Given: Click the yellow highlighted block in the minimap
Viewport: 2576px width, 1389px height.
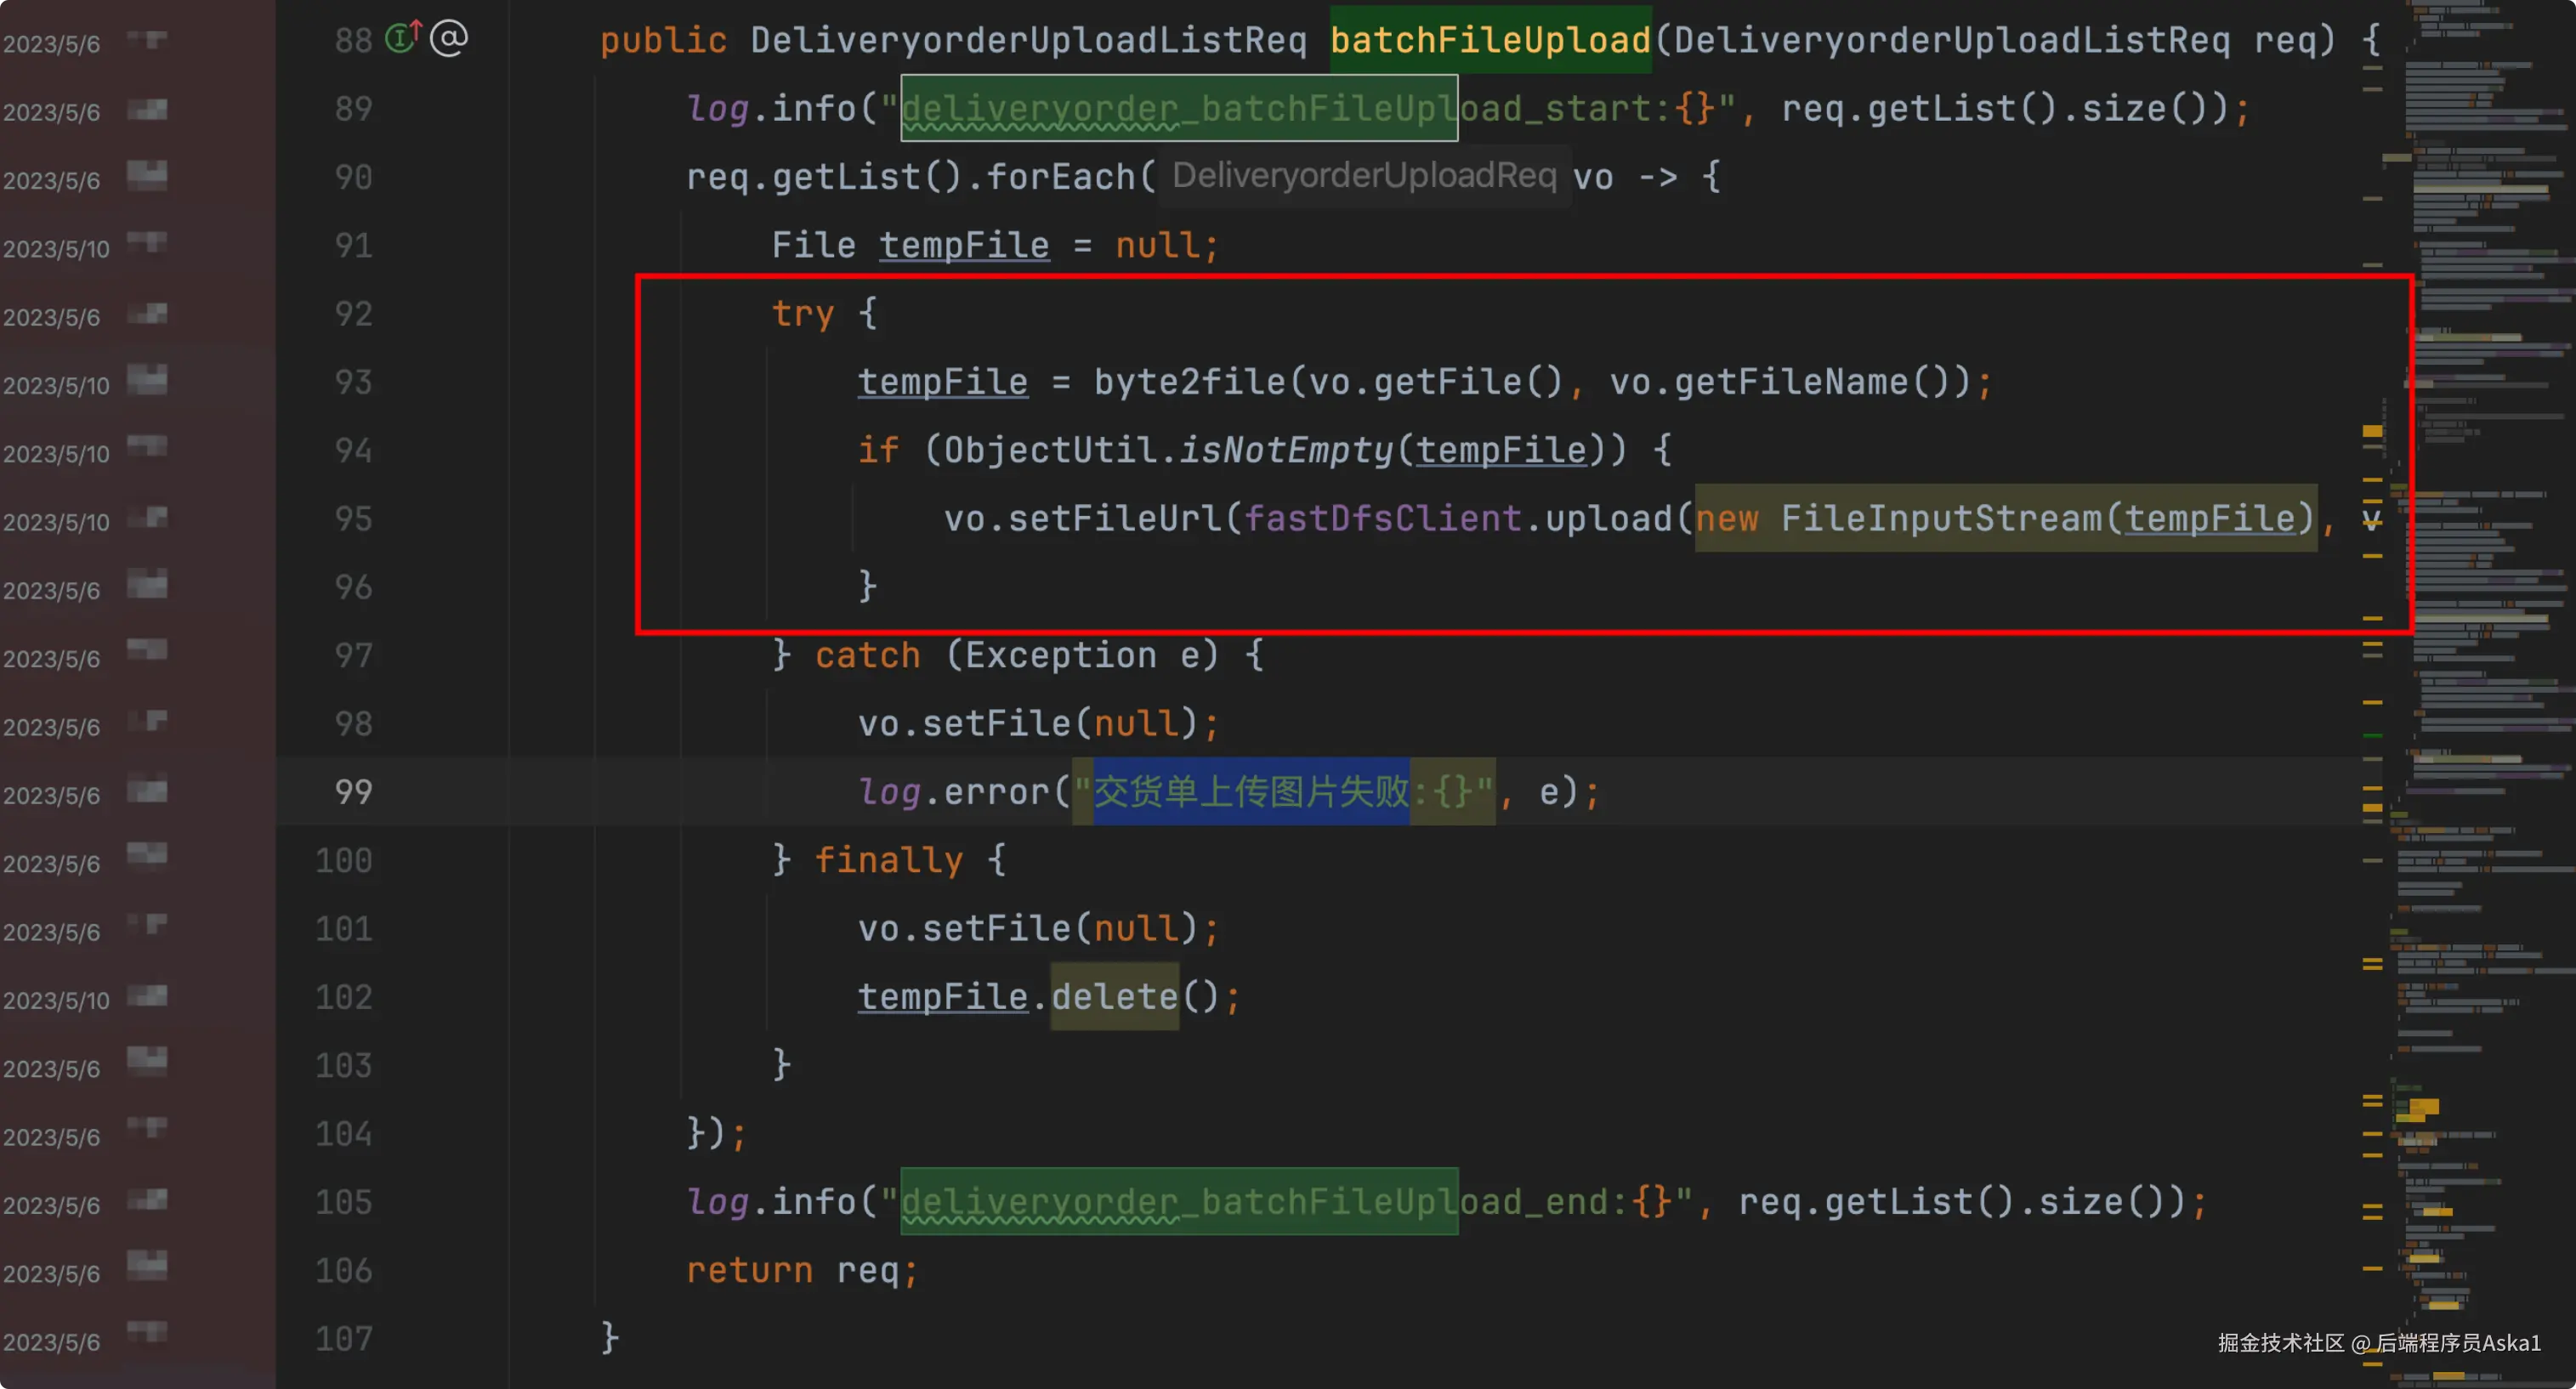Looking at the screenshot, I should [2423, 1106].
